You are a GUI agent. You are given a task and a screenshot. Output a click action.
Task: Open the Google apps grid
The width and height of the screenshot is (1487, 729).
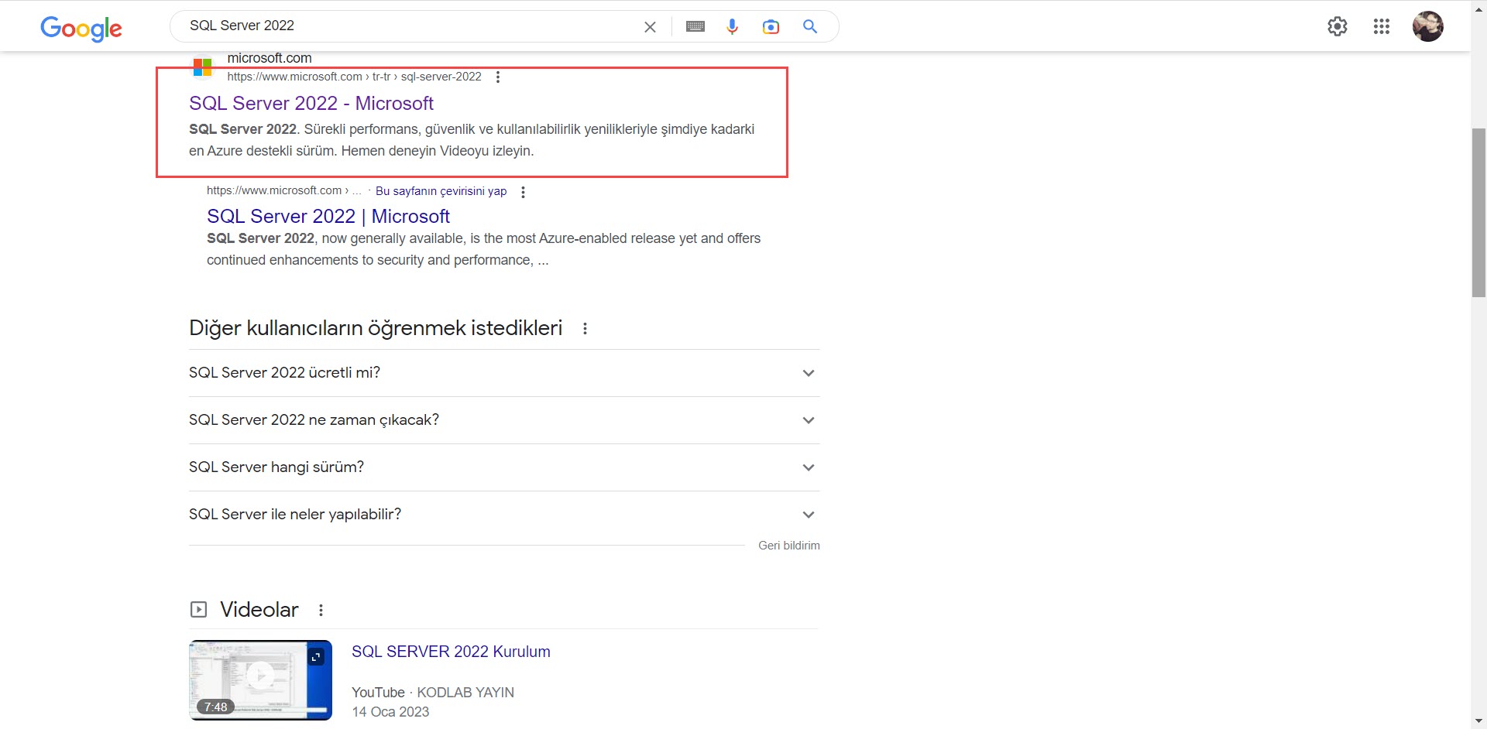click(x=1381, y=26)
